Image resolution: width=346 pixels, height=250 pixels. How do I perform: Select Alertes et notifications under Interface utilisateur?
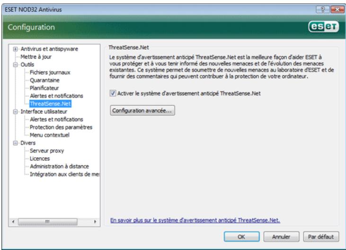(x=56, y=119)
